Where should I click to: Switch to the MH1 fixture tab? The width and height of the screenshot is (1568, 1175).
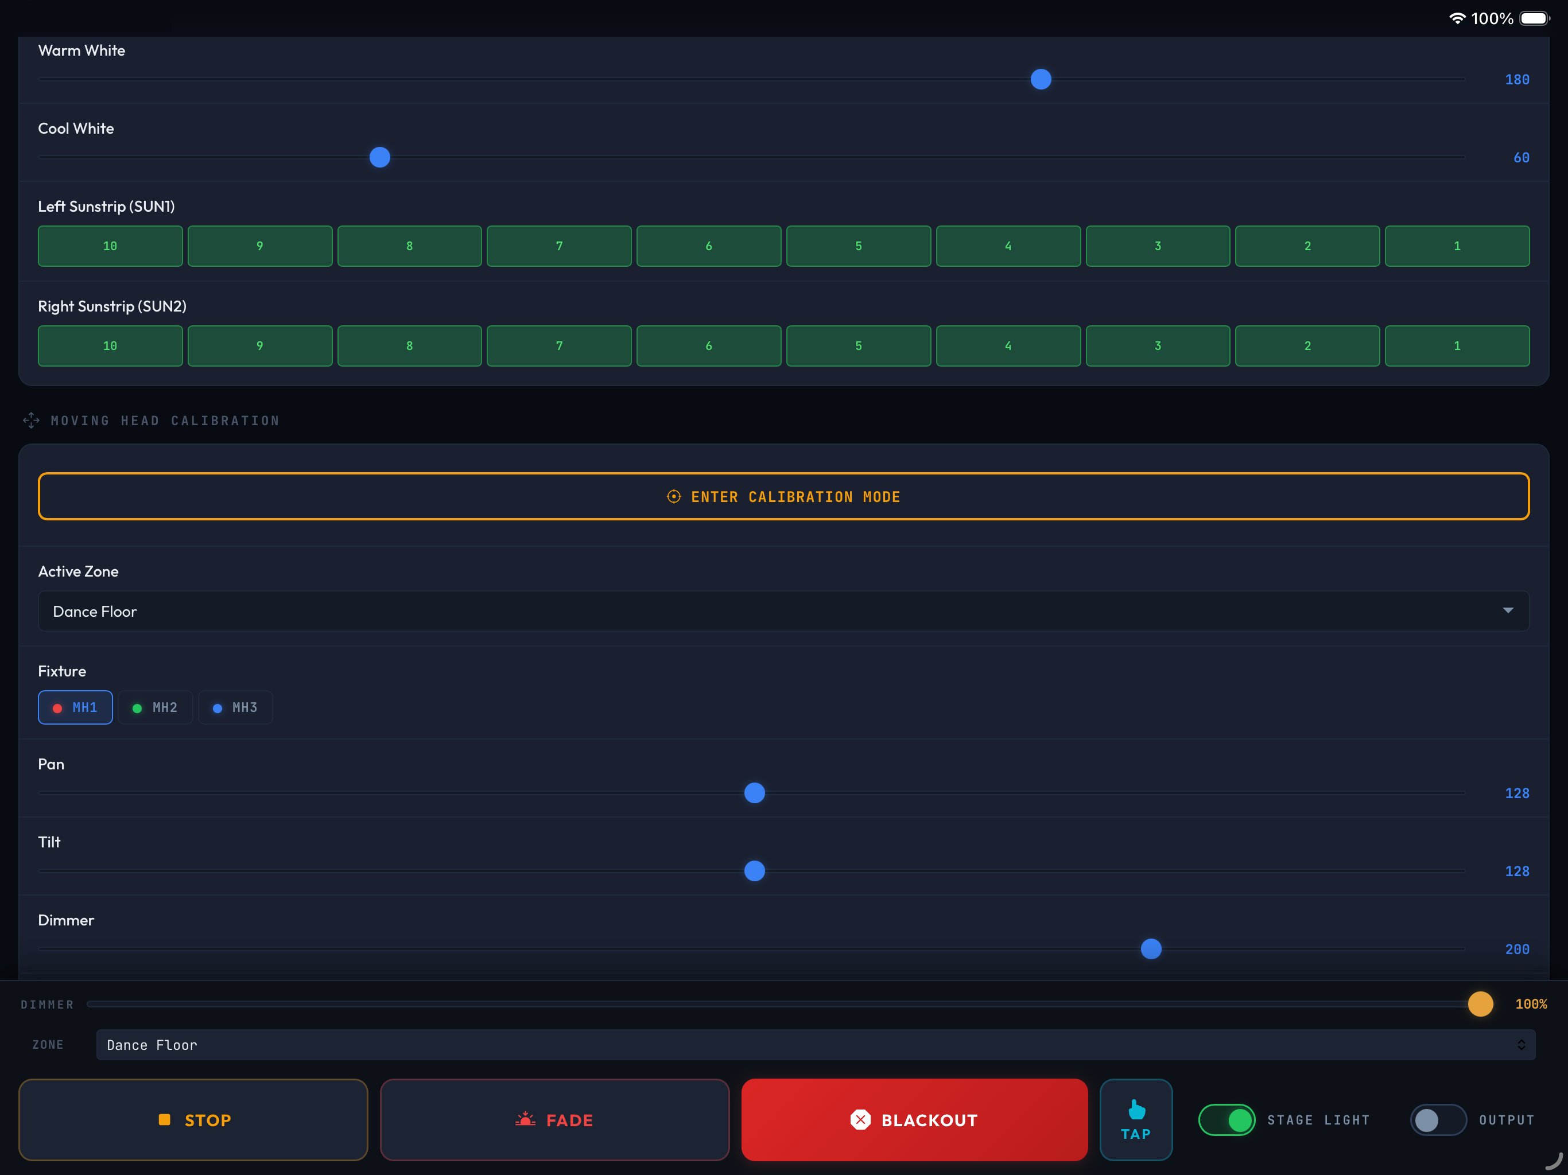coord(75,707)
